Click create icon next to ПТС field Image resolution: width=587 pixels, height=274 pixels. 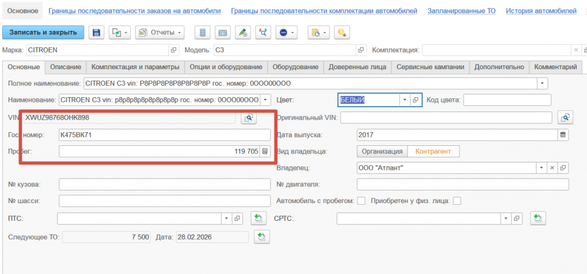click(x=258, y=219)
